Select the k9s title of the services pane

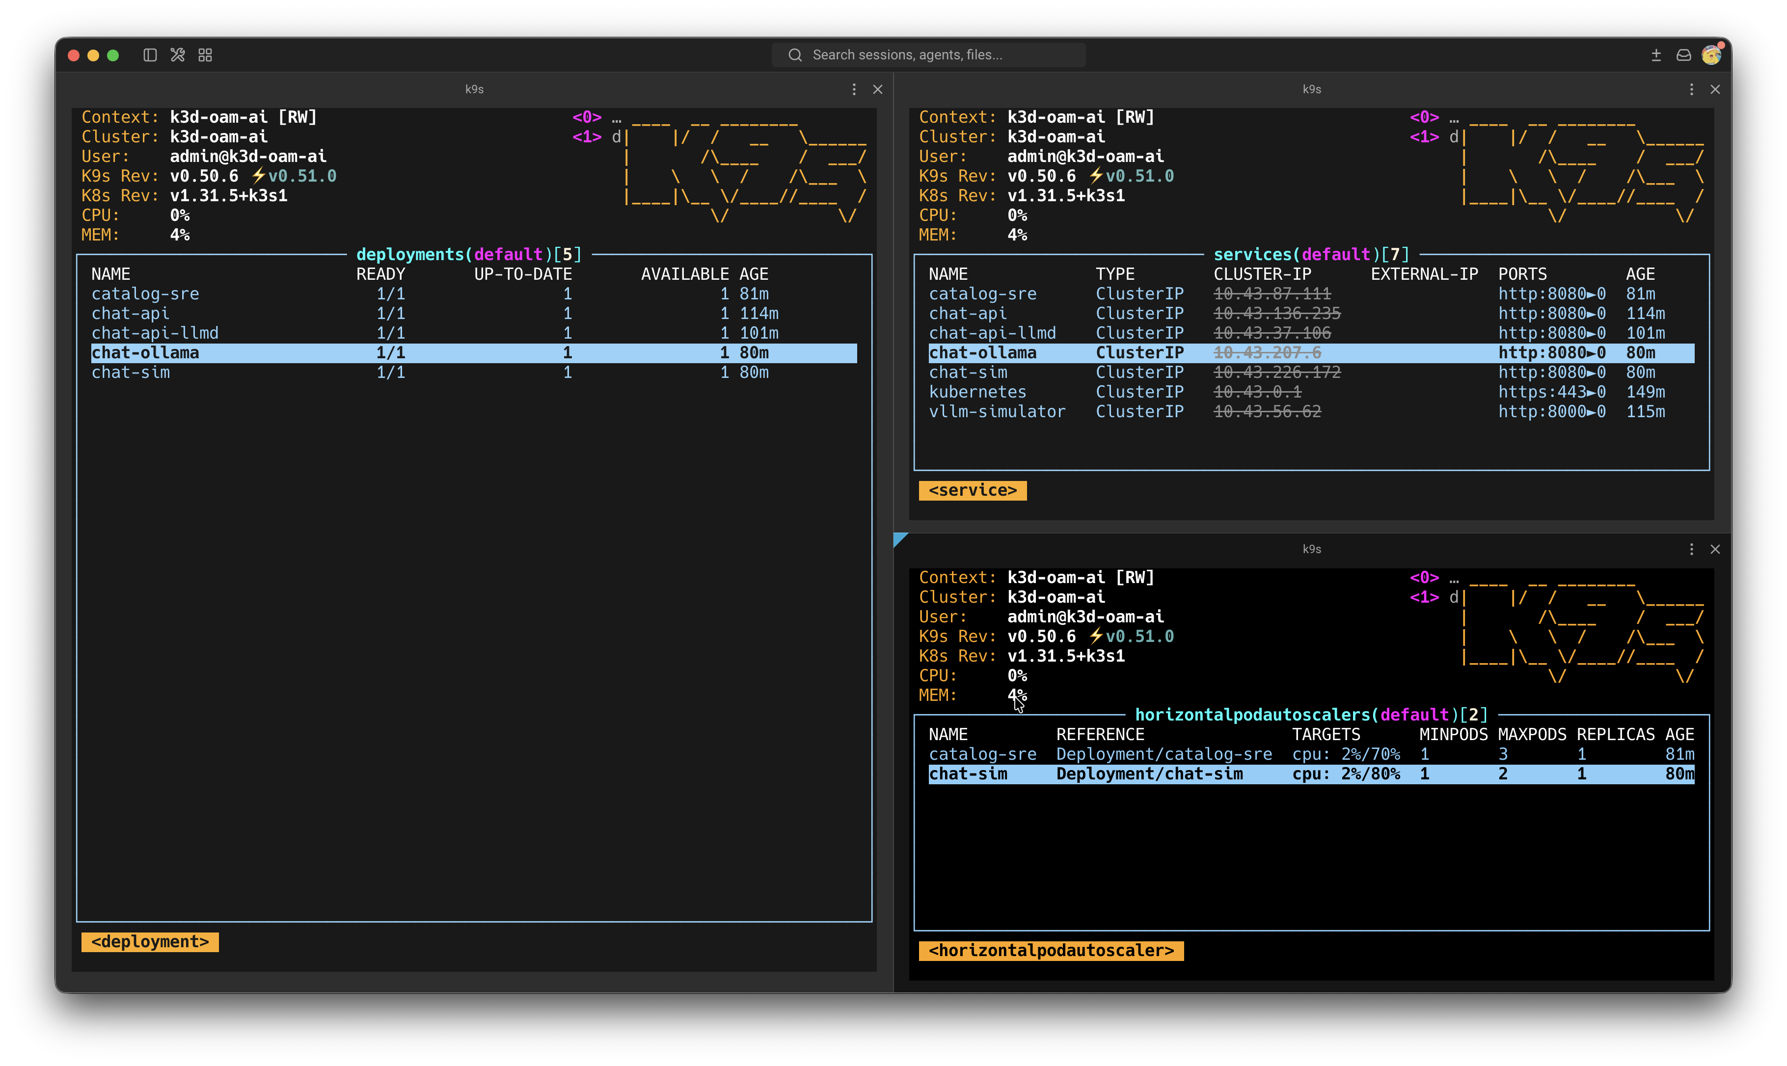point(1312,89)
